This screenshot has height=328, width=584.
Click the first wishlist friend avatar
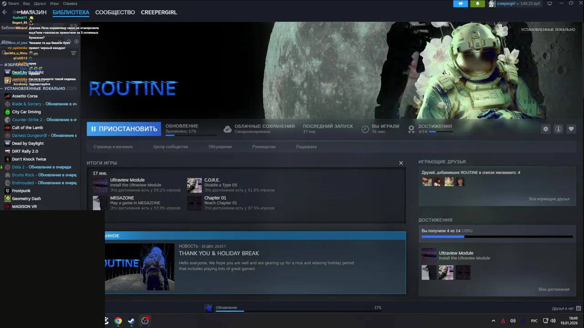[x=427, y=182]
